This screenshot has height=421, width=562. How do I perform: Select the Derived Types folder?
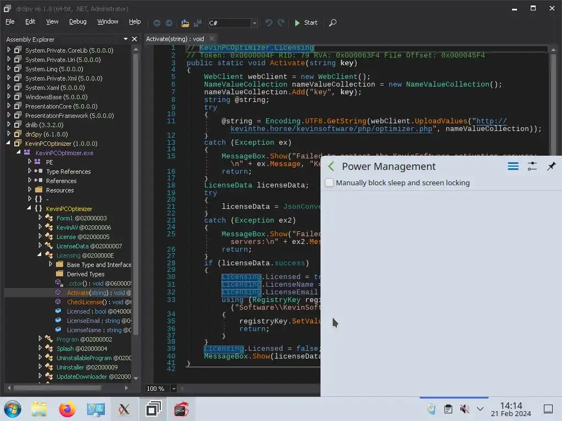(86, 274)
